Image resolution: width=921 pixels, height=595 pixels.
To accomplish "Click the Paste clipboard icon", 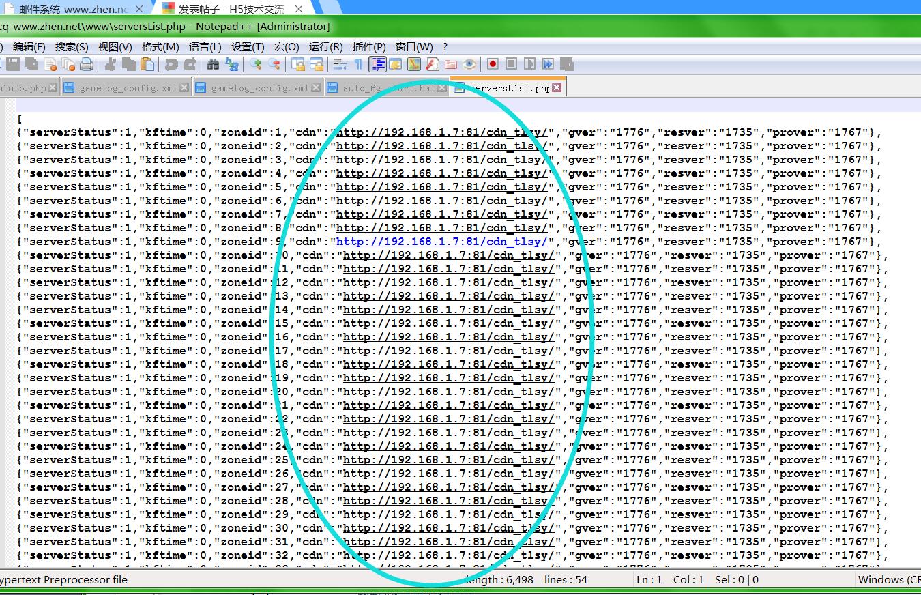I will coord(147,64).
